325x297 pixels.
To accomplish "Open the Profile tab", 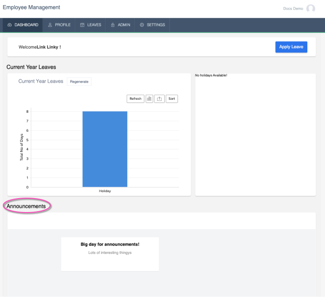I will (59, 25).
